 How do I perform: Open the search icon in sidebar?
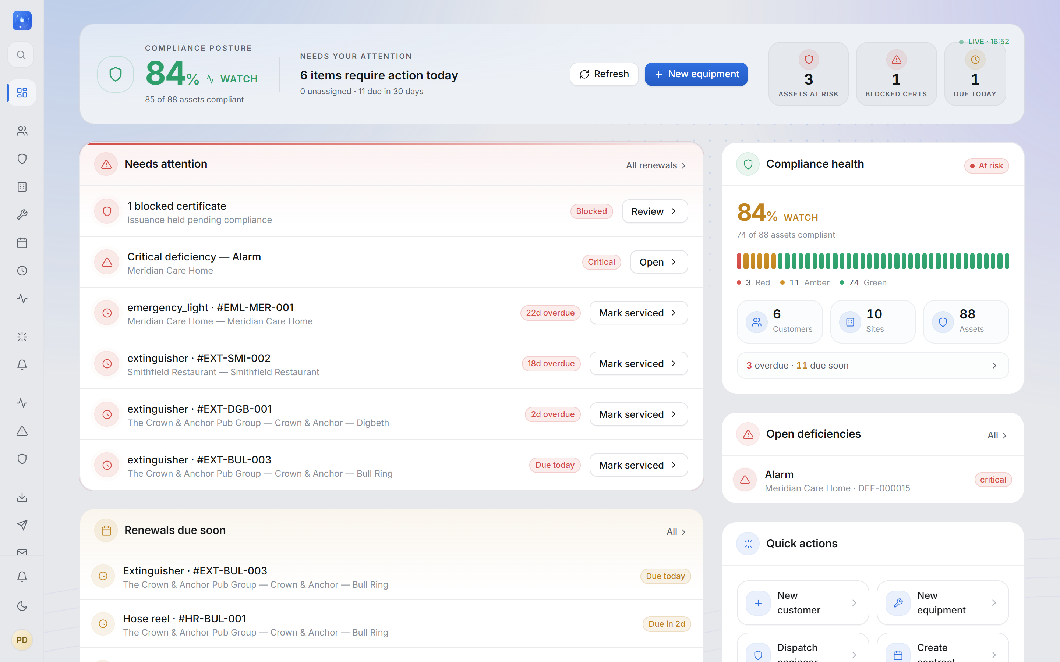coord(21,55)
